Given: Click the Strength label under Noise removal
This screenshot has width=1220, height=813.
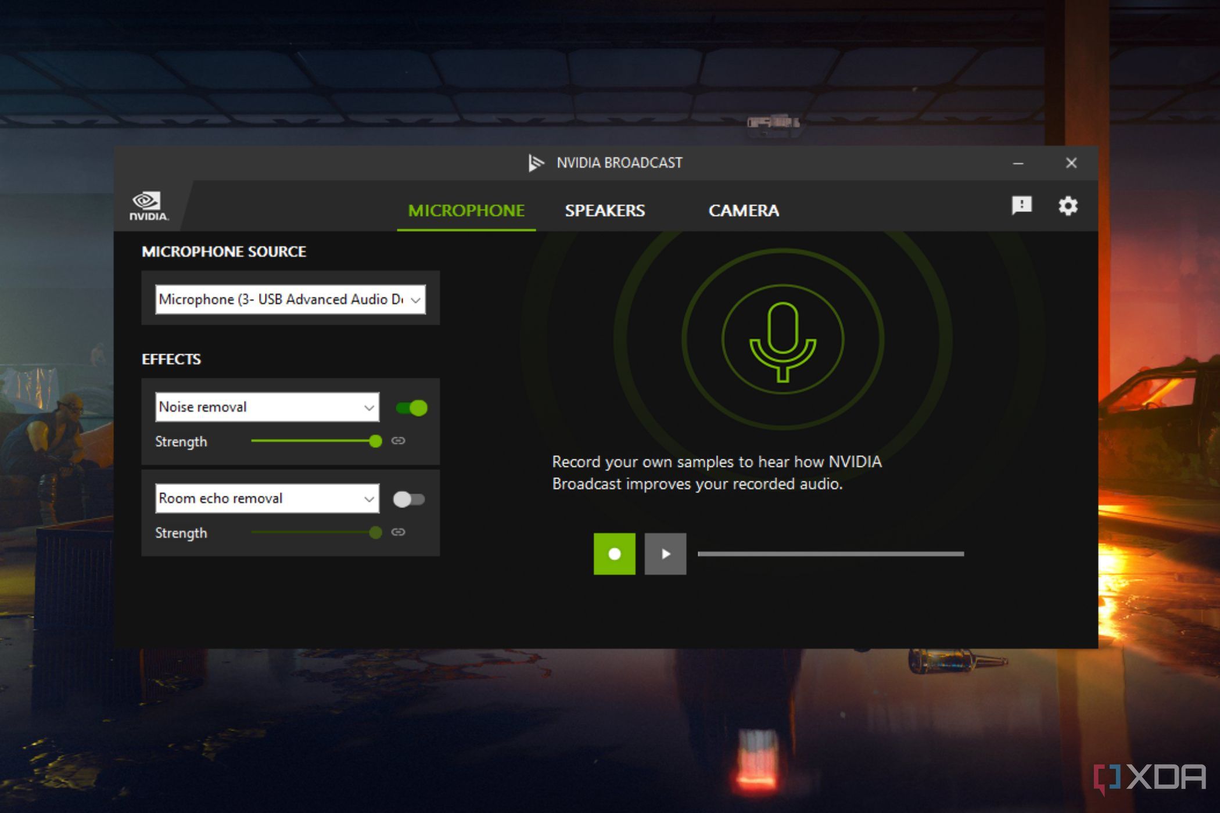Looking at the screenshot, I should [181, 441].
